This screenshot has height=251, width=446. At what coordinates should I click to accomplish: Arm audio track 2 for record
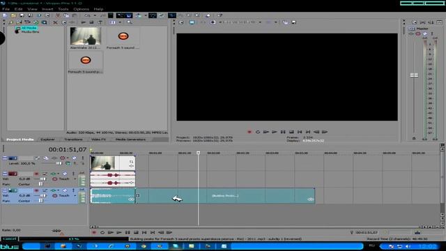(x=36, y=174)
